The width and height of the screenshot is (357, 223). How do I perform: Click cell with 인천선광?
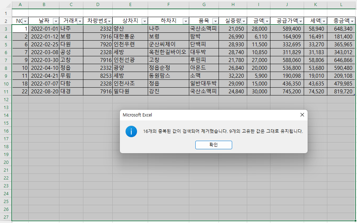coord(130,60)
